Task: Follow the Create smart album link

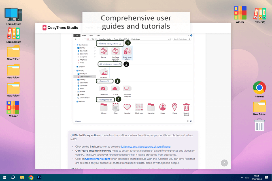Action: tap(97, 159)
